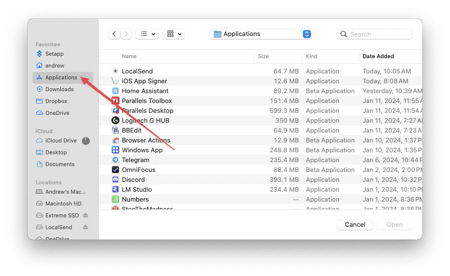
Task: Select the LocalSend app icon
Action: point(115,71)
